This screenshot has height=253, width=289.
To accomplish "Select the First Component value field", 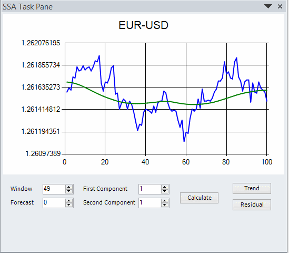I will [150, 189].
